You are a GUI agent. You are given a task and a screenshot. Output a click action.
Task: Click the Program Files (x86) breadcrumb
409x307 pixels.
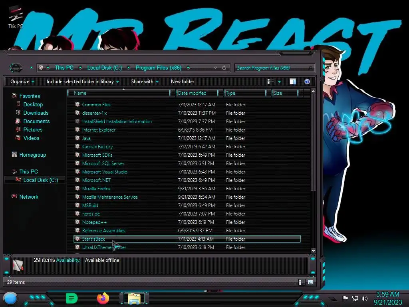point(159,68)
